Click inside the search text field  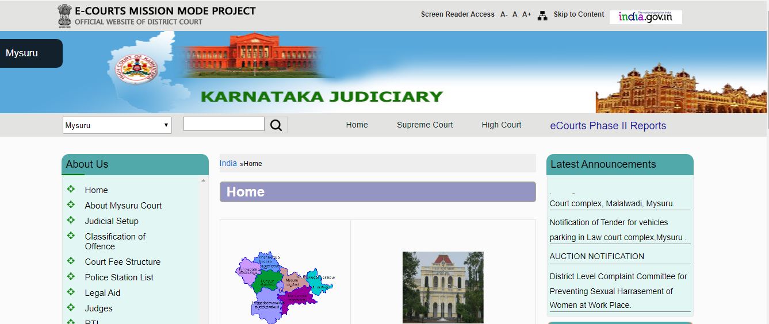[x=224, y=124]
